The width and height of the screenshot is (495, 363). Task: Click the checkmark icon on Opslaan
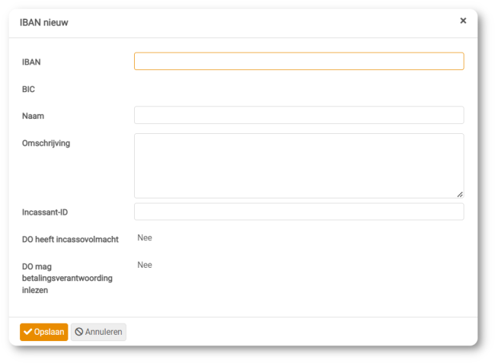pyautogui.click(x=27, y=332)
